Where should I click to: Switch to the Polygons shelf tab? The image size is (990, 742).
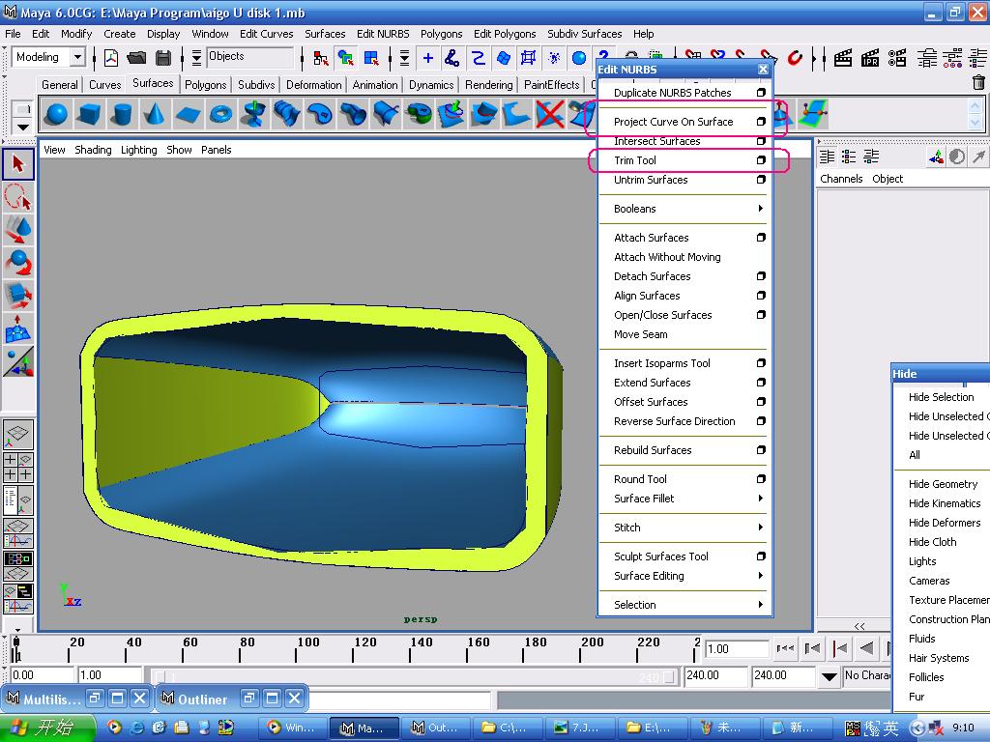(205, 85)
